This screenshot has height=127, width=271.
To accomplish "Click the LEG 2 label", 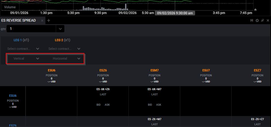I will tap(59, 40).
